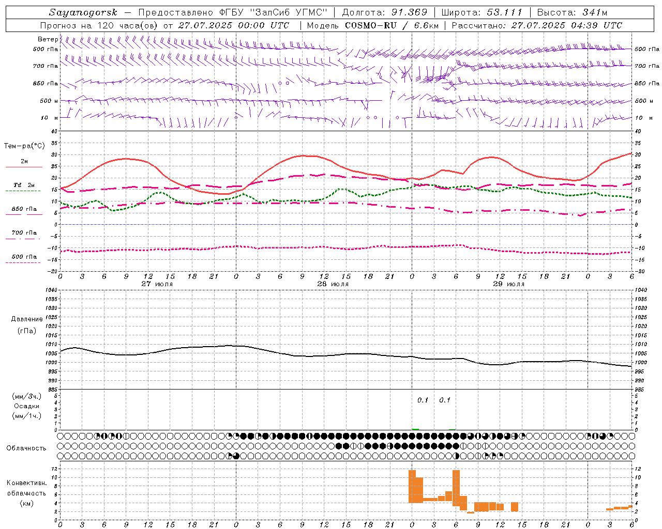Click the solid red line legend sample under '2м'
This screenshot has width=662, height=529.
coord(24,167)
